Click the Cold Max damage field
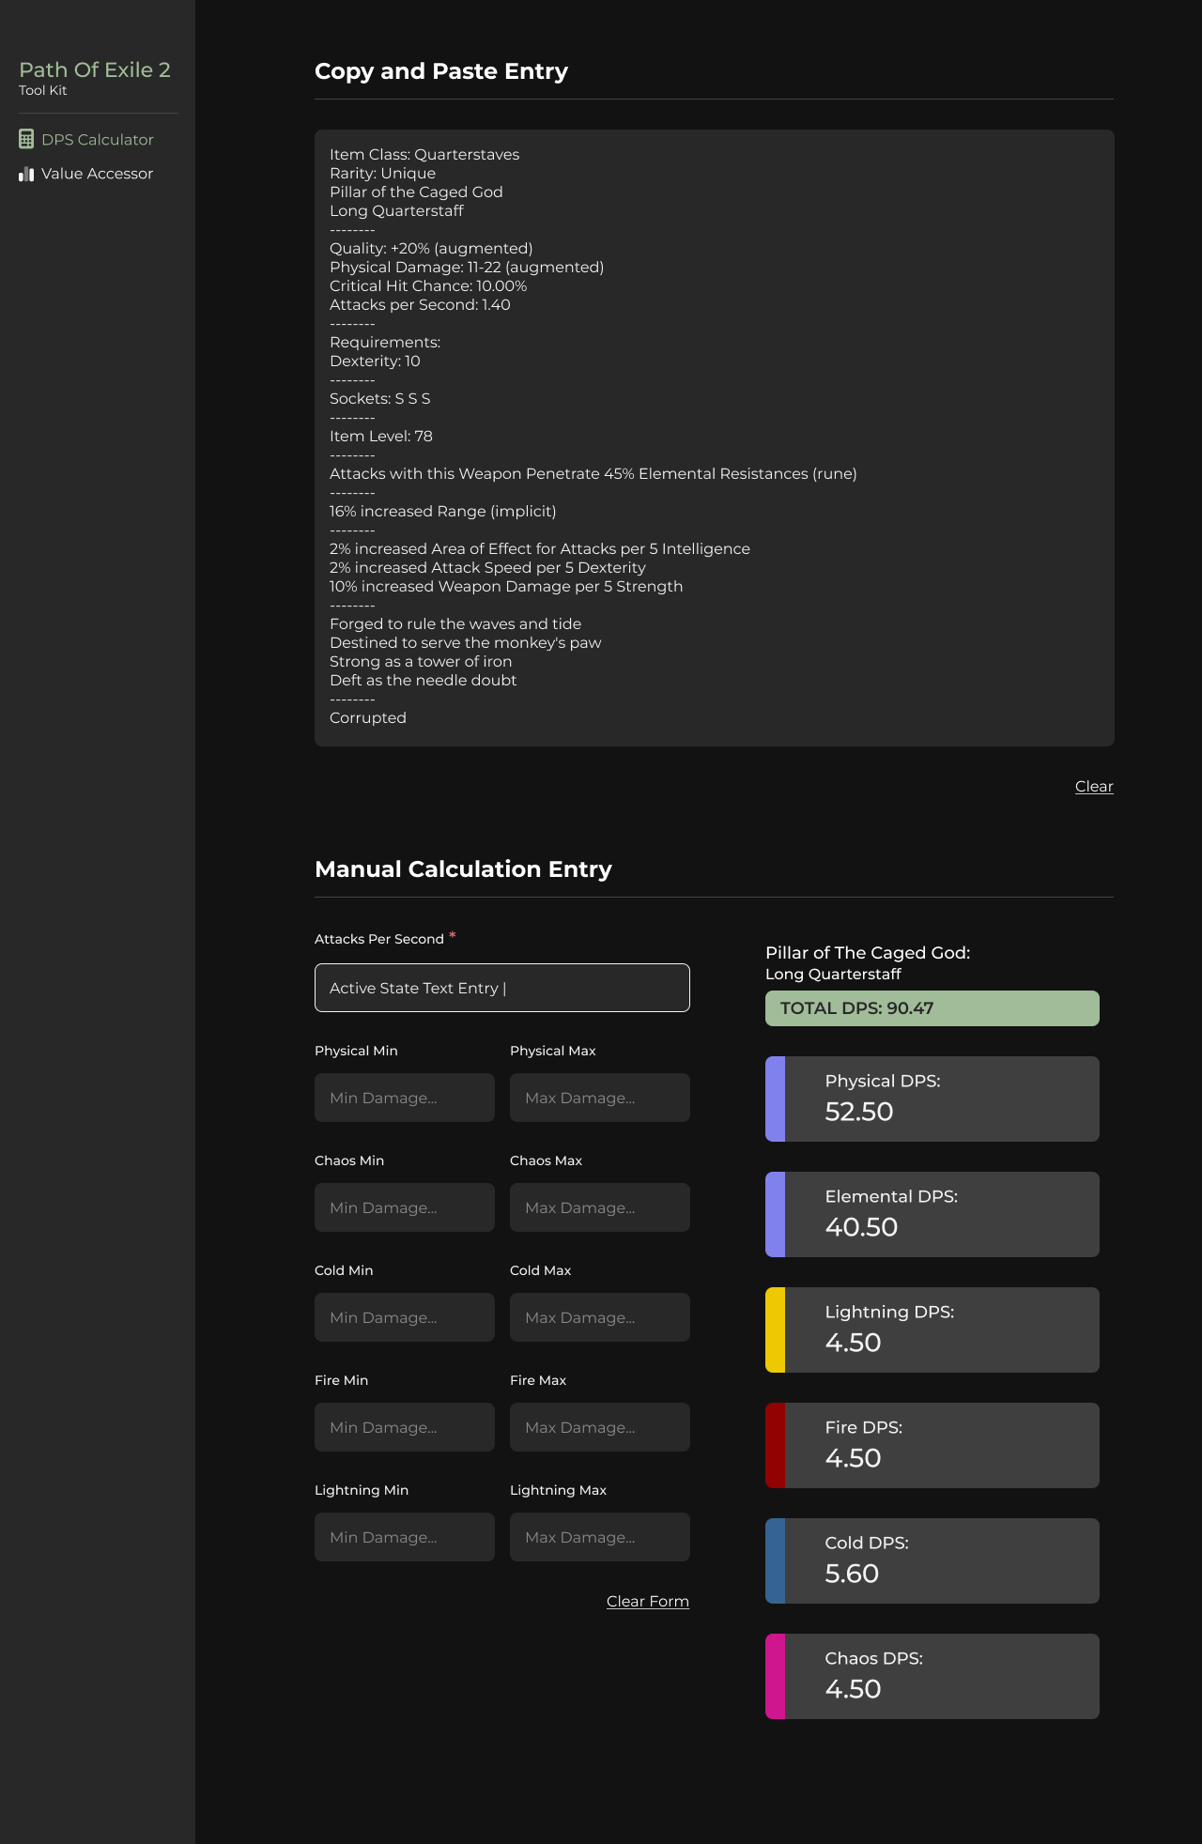Image resolution: width=1202 pixels, height=1844 pixels. coord(600,1317)
